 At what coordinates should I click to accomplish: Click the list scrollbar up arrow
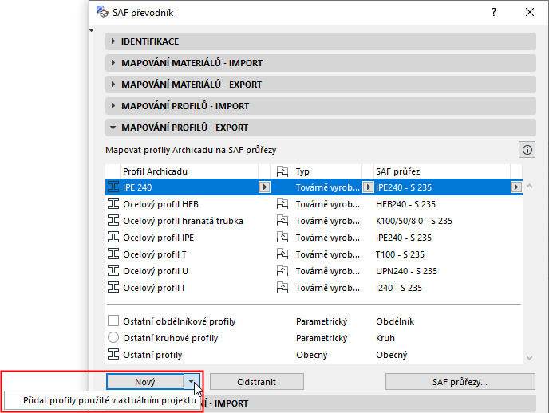click(x=529, y=186)
